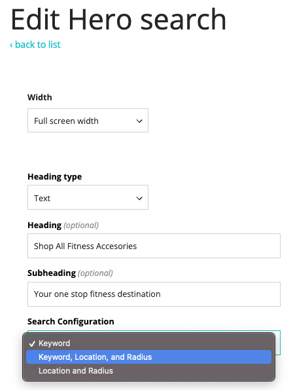The image size is (293, 390).
Task: Click the chevron arrow in Width dropdown
Action: (x=139, y=121)
